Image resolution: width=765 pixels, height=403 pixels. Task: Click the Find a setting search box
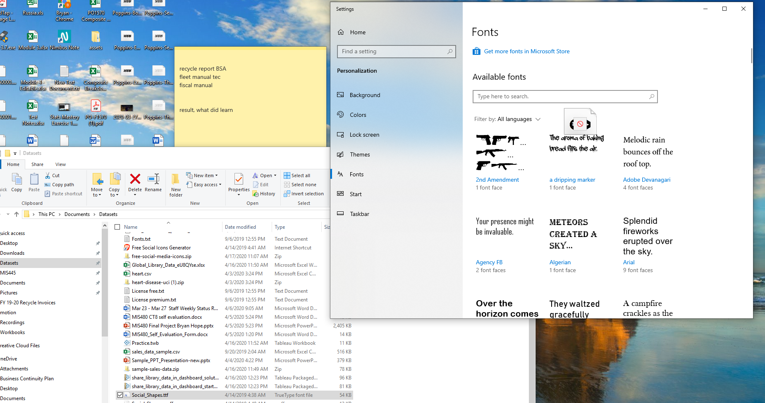pyautogui.click(x=396, y=51)
